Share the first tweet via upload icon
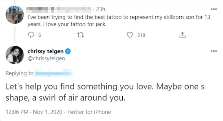 [x=182, y=35]
